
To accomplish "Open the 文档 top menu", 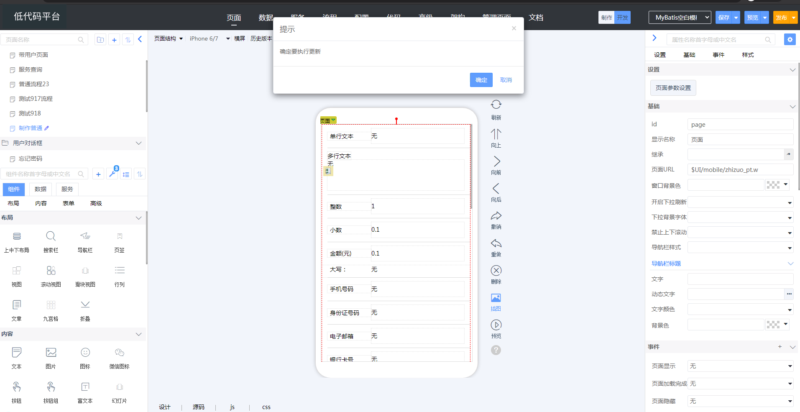I will 536,18.
